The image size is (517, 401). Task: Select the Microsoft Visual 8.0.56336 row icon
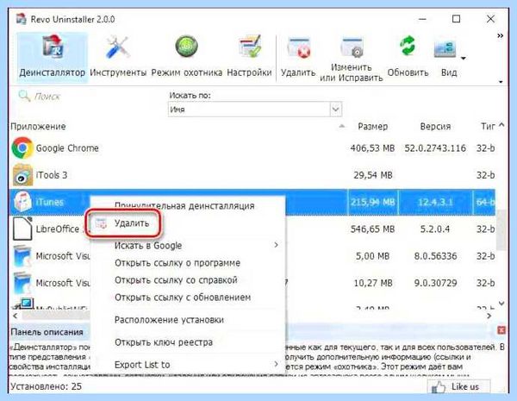point(22,256)
